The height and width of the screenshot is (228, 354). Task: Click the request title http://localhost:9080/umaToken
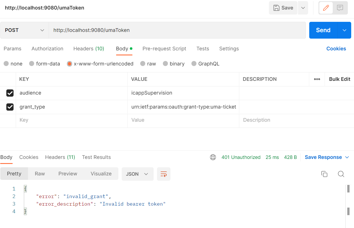coord(44,8)
